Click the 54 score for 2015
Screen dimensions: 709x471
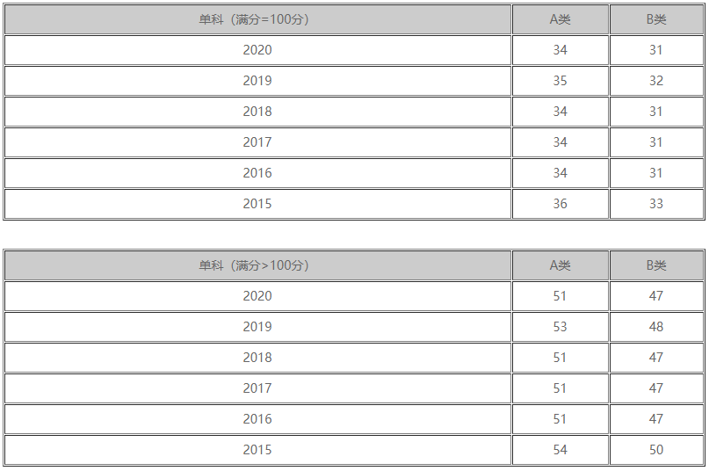click(x=561, y=450)
